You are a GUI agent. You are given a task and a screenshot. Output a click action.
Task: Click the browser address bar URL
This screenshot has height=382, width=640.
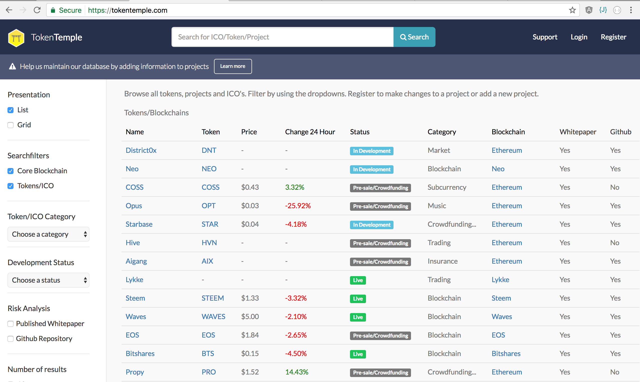127,10
